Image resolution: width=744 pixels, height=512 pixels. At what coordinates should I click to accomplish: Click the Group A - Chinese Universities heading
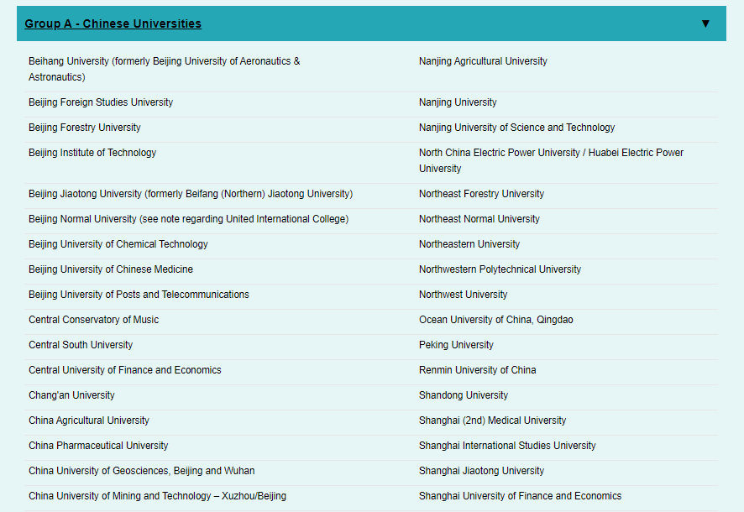pyautogui.click(x=113, y=24)
